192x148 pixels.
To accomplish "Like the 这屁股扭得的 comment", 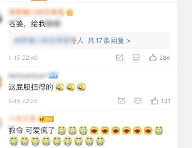I will coord(154,101).
